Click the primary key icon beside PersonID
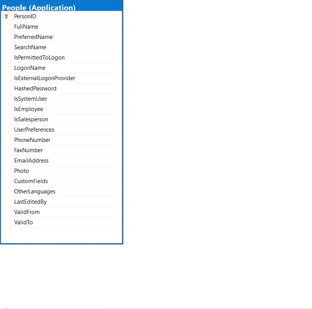The width and height of the screenshot is (312, 309). click(x=6, y=16)
